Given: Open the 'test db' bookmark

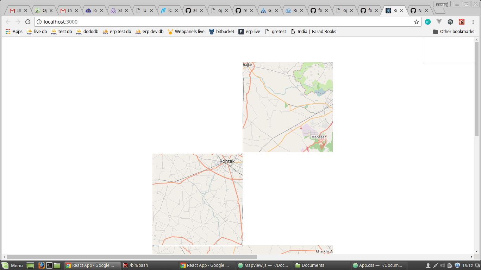Looking at the screenshot, I should 62,32.
